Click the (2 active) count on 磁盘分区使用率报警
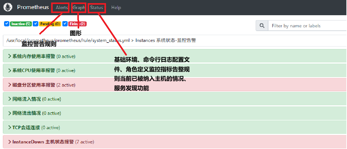Image resolution: width=347 pixels, height=149 pixels. (x=66, y=85)
